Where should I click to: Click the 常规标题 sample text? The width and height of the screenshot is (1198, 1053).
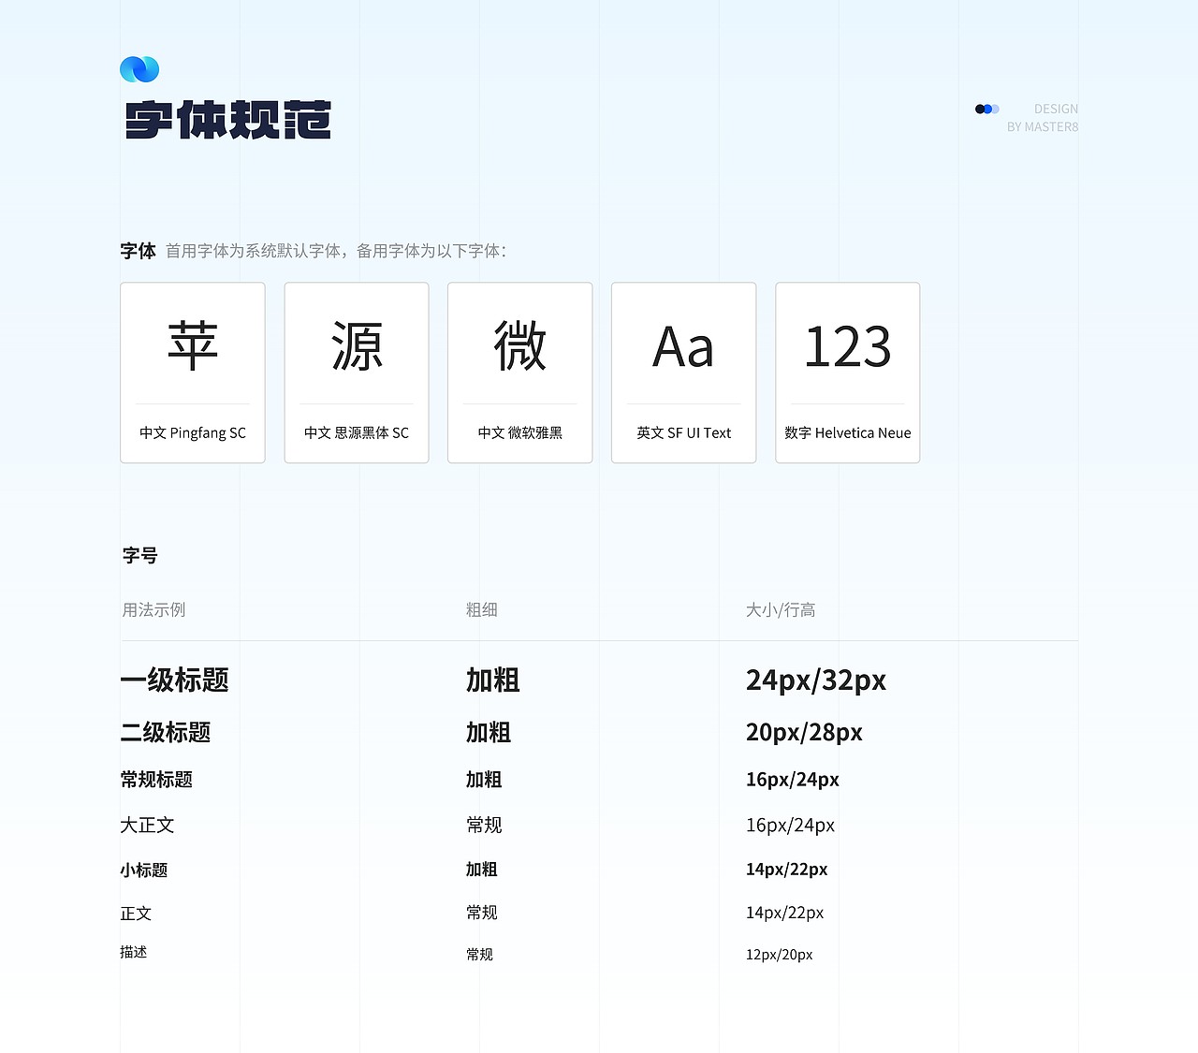(156, 780)
